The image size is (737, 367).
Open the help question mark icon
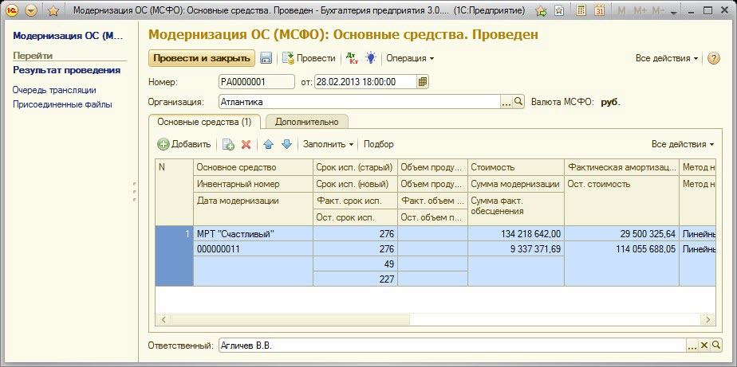click(714, 58)
